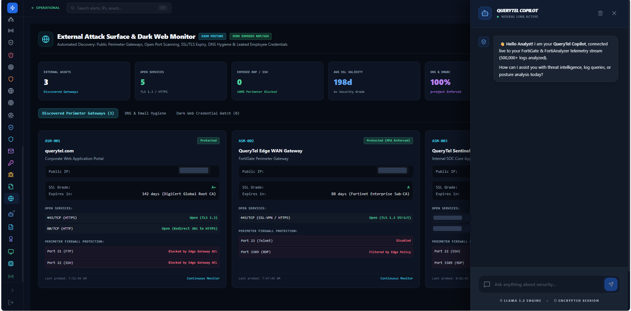
Task: Click the External Assets stat card
Action: click(x=84, y=81)
